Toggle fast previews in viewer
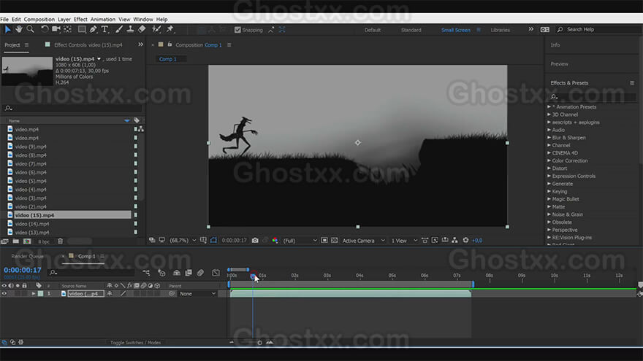643x361 pixels. click(x=435, y=240)
